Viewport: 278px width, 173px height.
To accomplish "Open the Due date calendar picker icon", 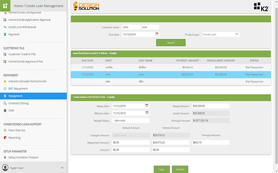I will [x=157, y=34].
